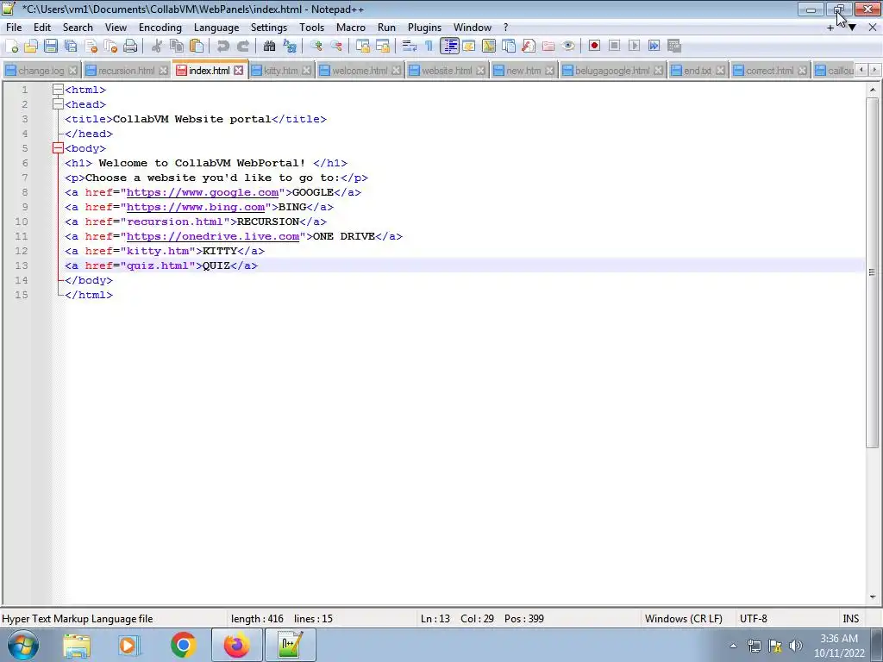Click the Synchronize Horizontal Scrolling icon
The height and width of the screenshot is (662, 883).
point(382,47)
